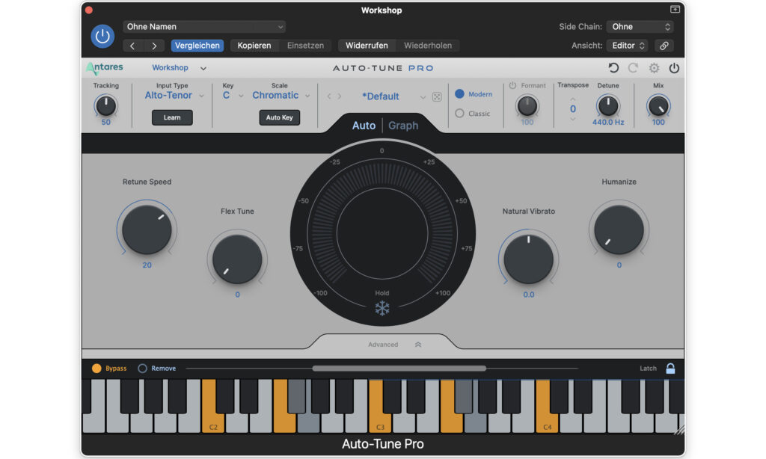Image resolution: width=766 pixels, height=459 pixels.
Task: Click the Formant knob
Action: [x=527, y=106]
